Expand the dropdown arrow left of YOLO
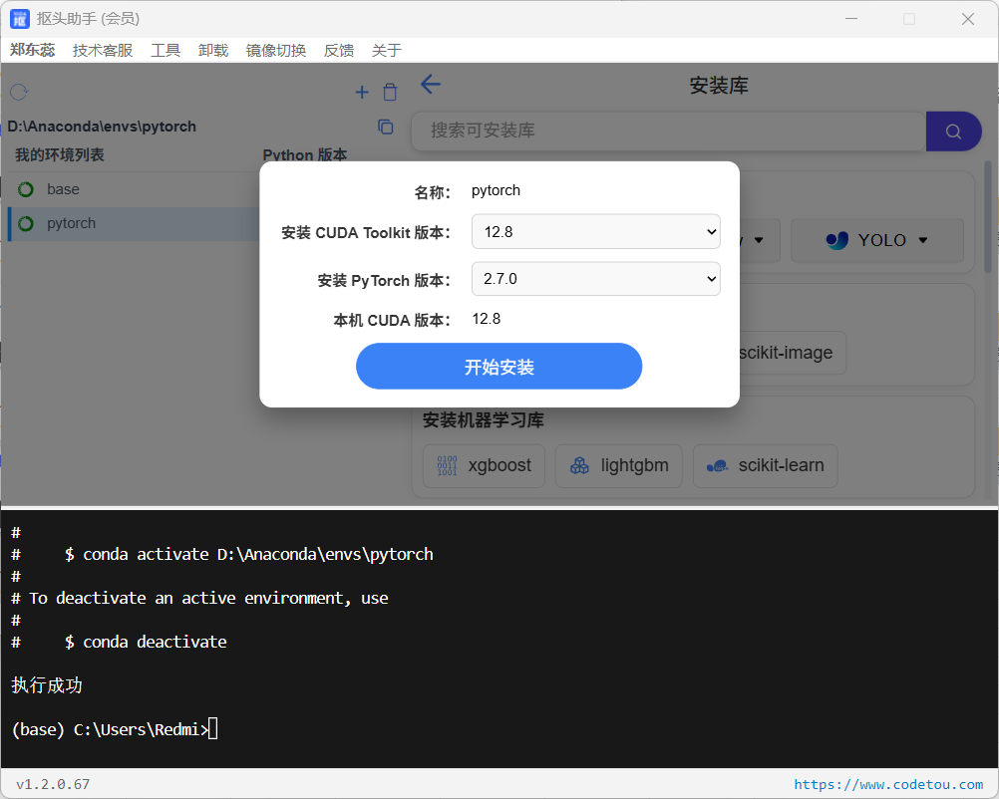 click(759, 240)
